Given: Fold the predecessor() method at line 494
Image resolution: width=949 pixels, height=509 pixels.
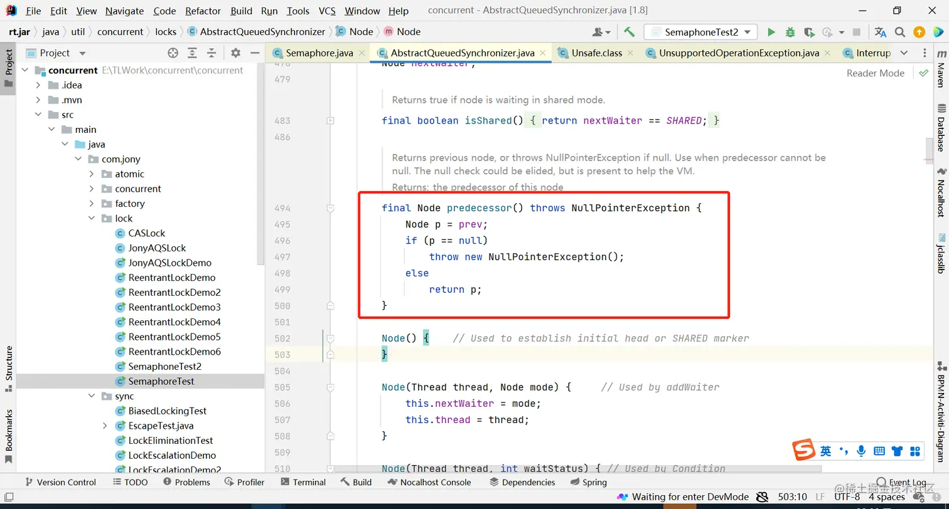Looking at the screenshot, I should coord(330,208).
